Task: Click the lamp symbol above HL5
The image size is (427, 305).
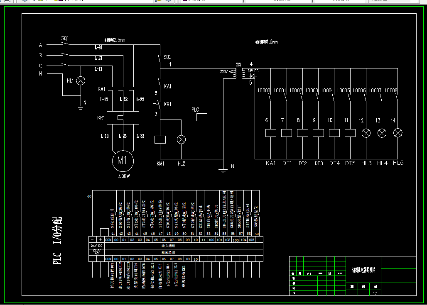Action: click(x=398, y=133)
